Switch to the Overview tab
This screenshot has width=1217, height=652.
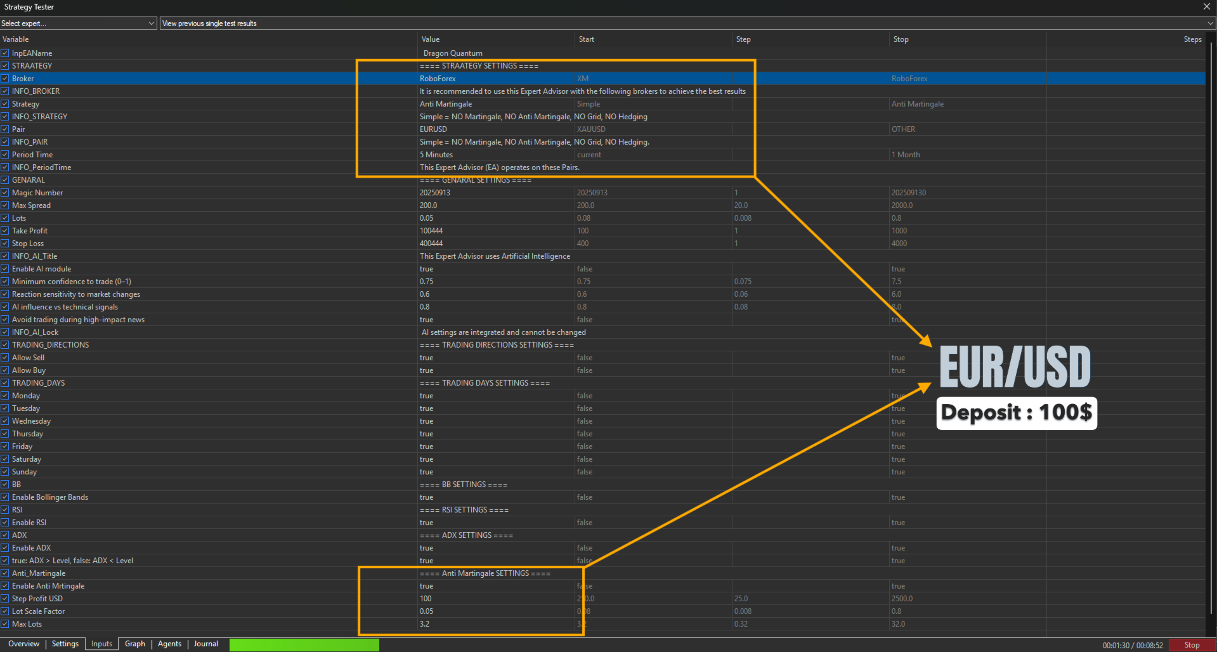click(23, 644)
